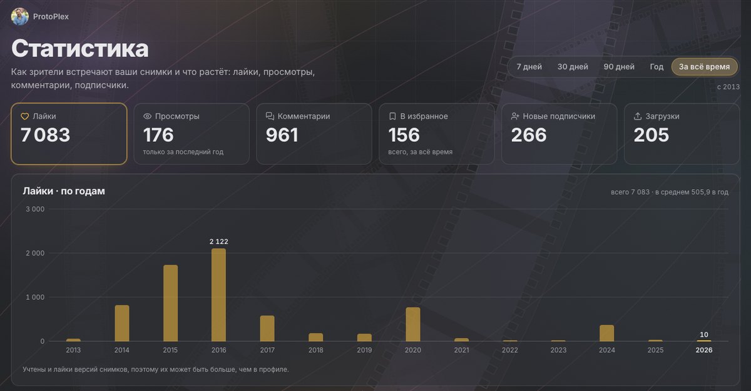Select the В избранное stat card
The width and height of the screenshot is (751, 391).
[437, 134]
